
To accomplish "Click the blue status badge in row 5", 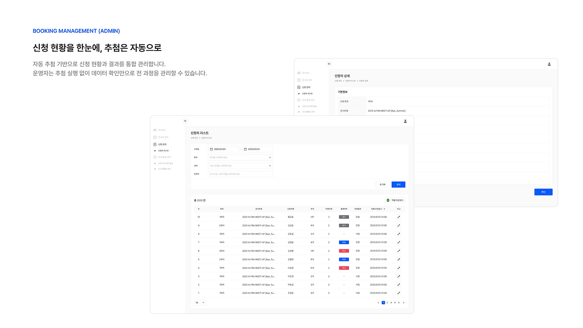I will click(x=344, y=259).
